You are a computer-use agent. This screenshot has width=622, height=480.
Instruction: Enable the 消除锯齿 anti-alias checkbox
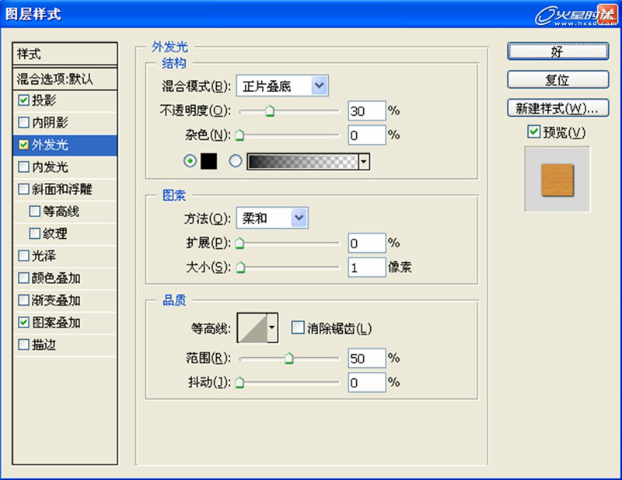(297, 328)
